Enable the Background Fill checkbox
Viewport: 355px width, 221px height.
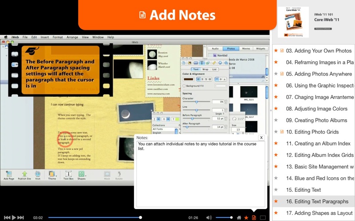pos(184,86)
